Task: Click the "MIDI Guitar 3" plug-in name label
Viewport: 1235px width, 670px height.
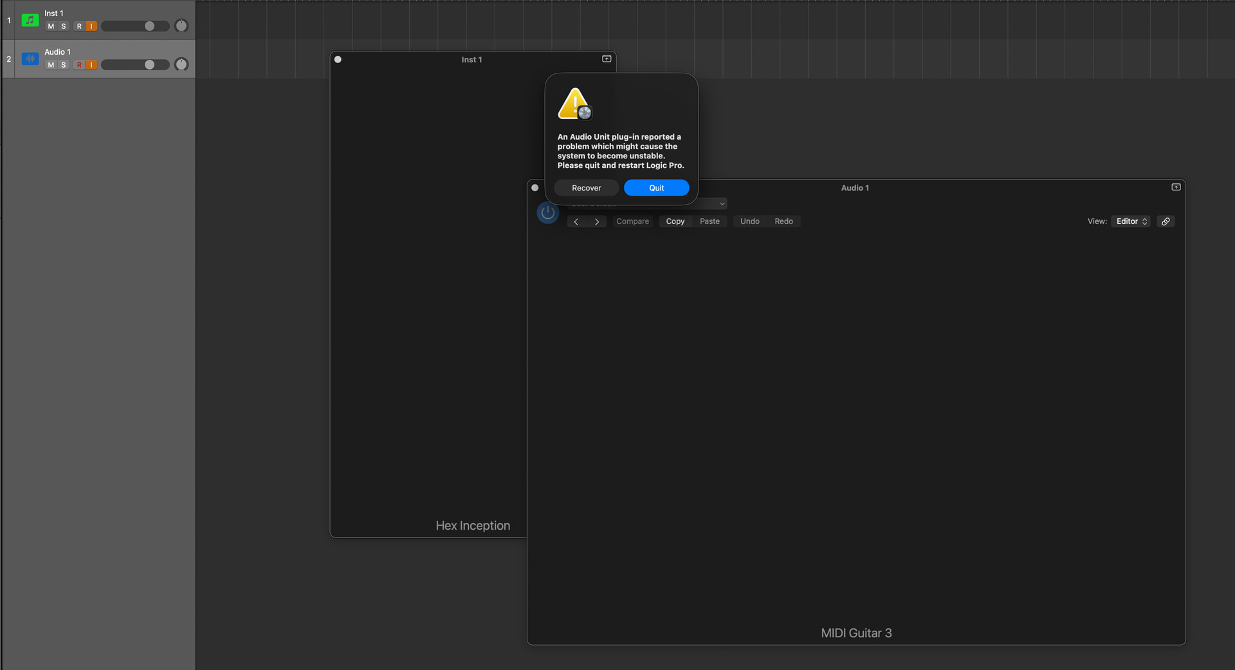Action: pyautogui.click(x=856, y=633)
